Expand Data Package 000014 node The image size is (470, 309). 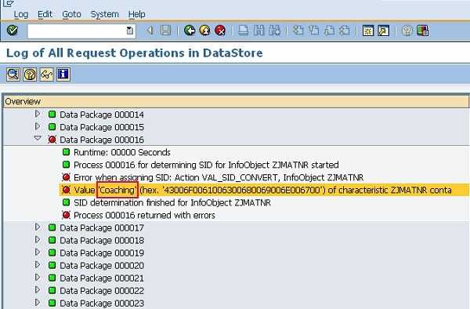(x=38, y=114)
